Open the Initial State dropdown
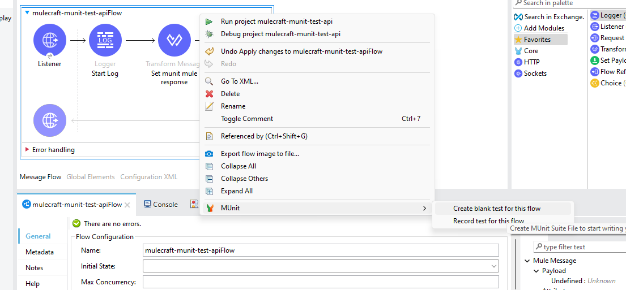Image resolution: width=626 pixels, height=290 pixels. pyautogui.click(x=493, y=266)
